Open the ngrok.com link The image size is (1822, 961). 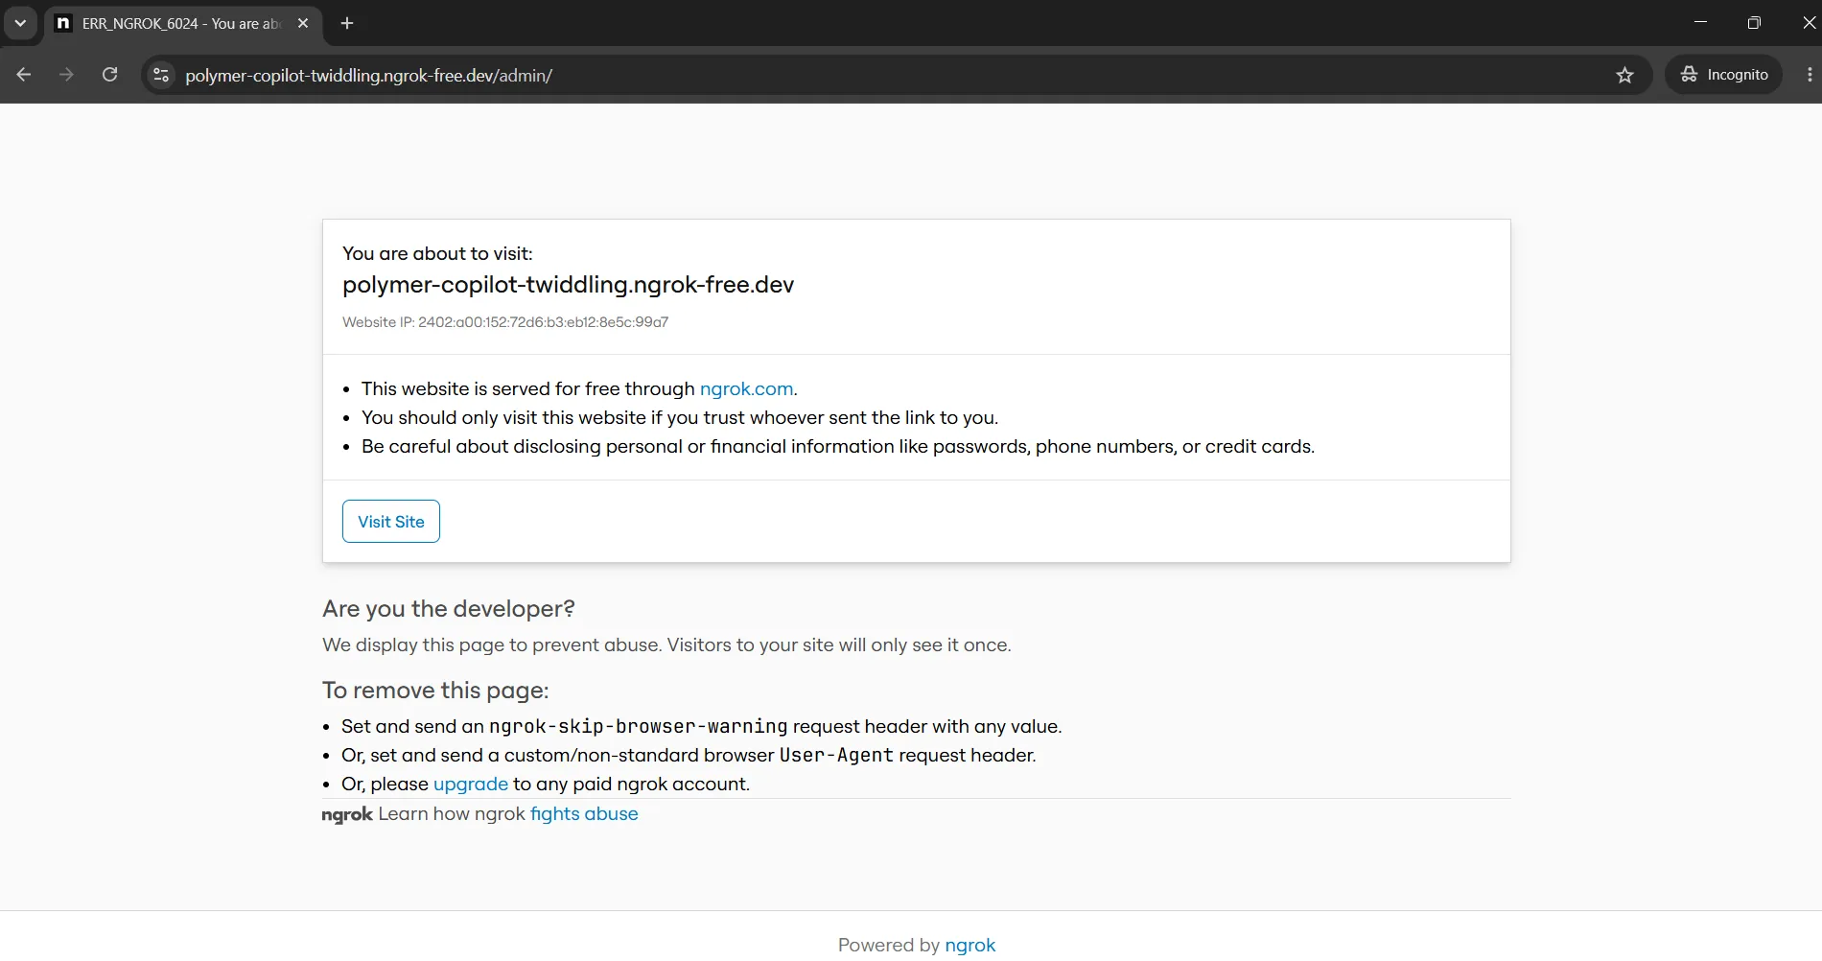[746, 388]
